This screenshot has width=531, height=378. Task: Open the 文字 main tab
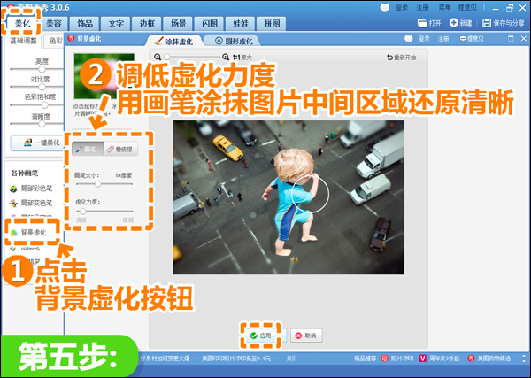[x=116, y=24]
